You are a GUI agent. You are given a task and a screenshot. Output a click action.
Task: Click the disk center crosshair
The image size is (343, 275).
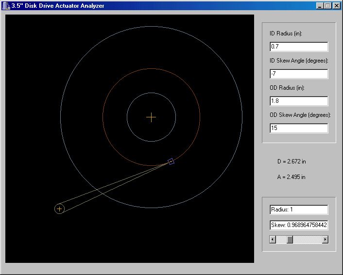151,117
